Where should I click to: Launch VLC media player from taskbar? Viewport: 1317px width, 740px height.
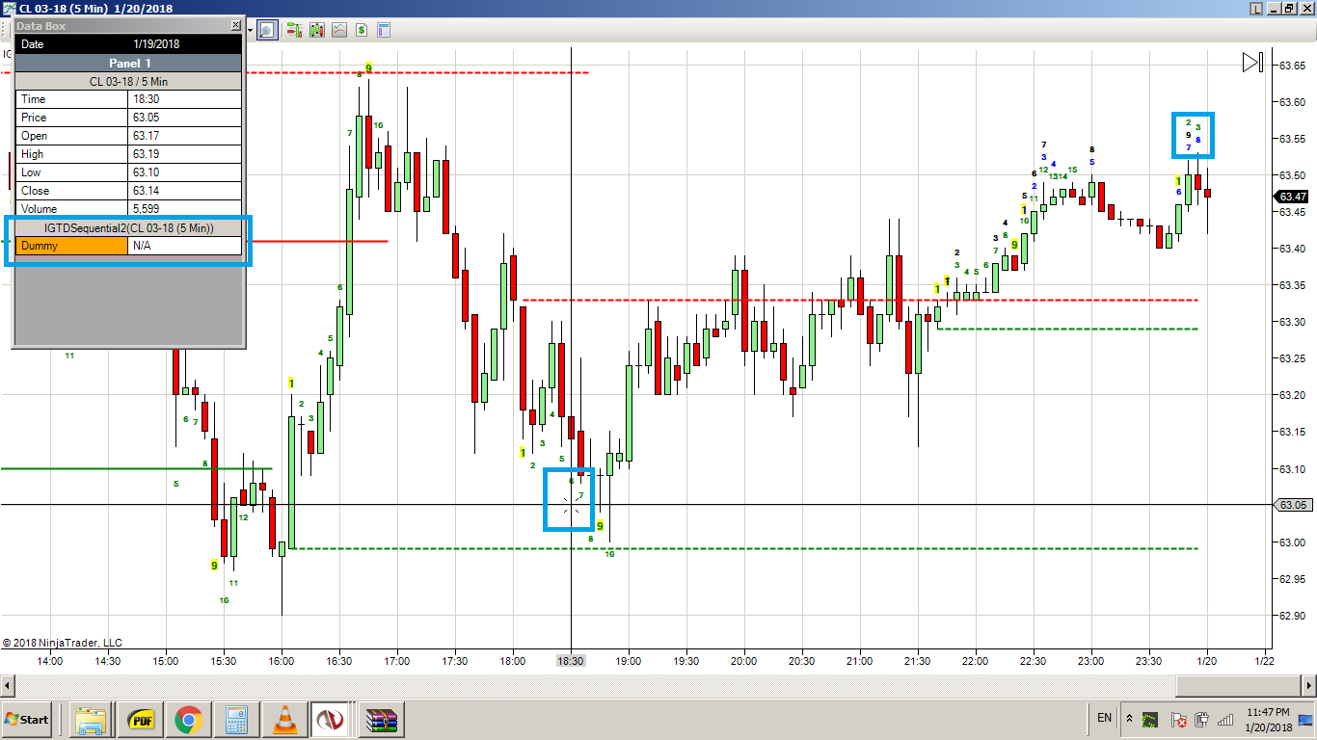(284, 719)
